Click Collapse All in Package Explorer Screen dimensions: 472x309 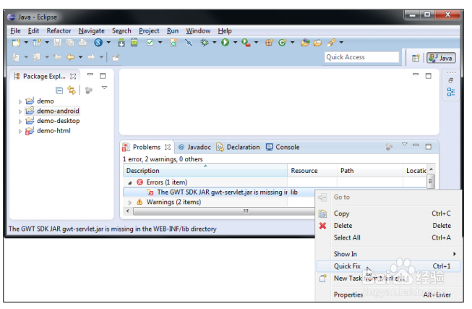(59, 90)
